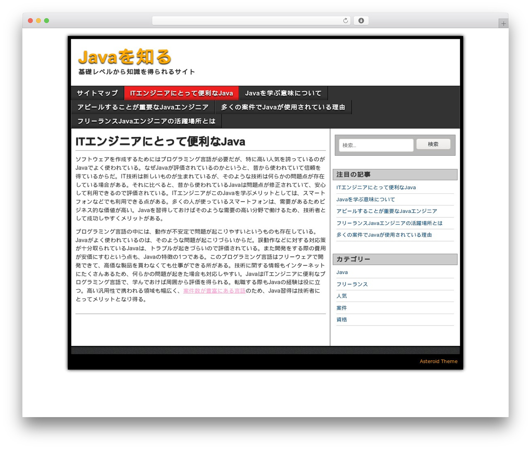This screenshot has height=449, width=531.
Task: Open アピールすることが重要なJavaエンジニア nav item
Action: coord(143,107)
